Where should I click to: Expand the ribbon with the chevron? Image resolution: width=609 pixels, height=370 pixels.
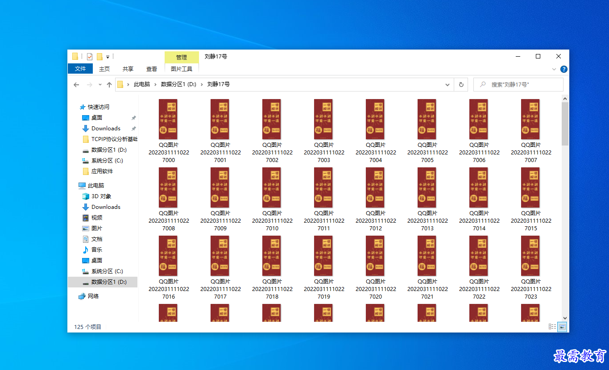coord(554,69)
